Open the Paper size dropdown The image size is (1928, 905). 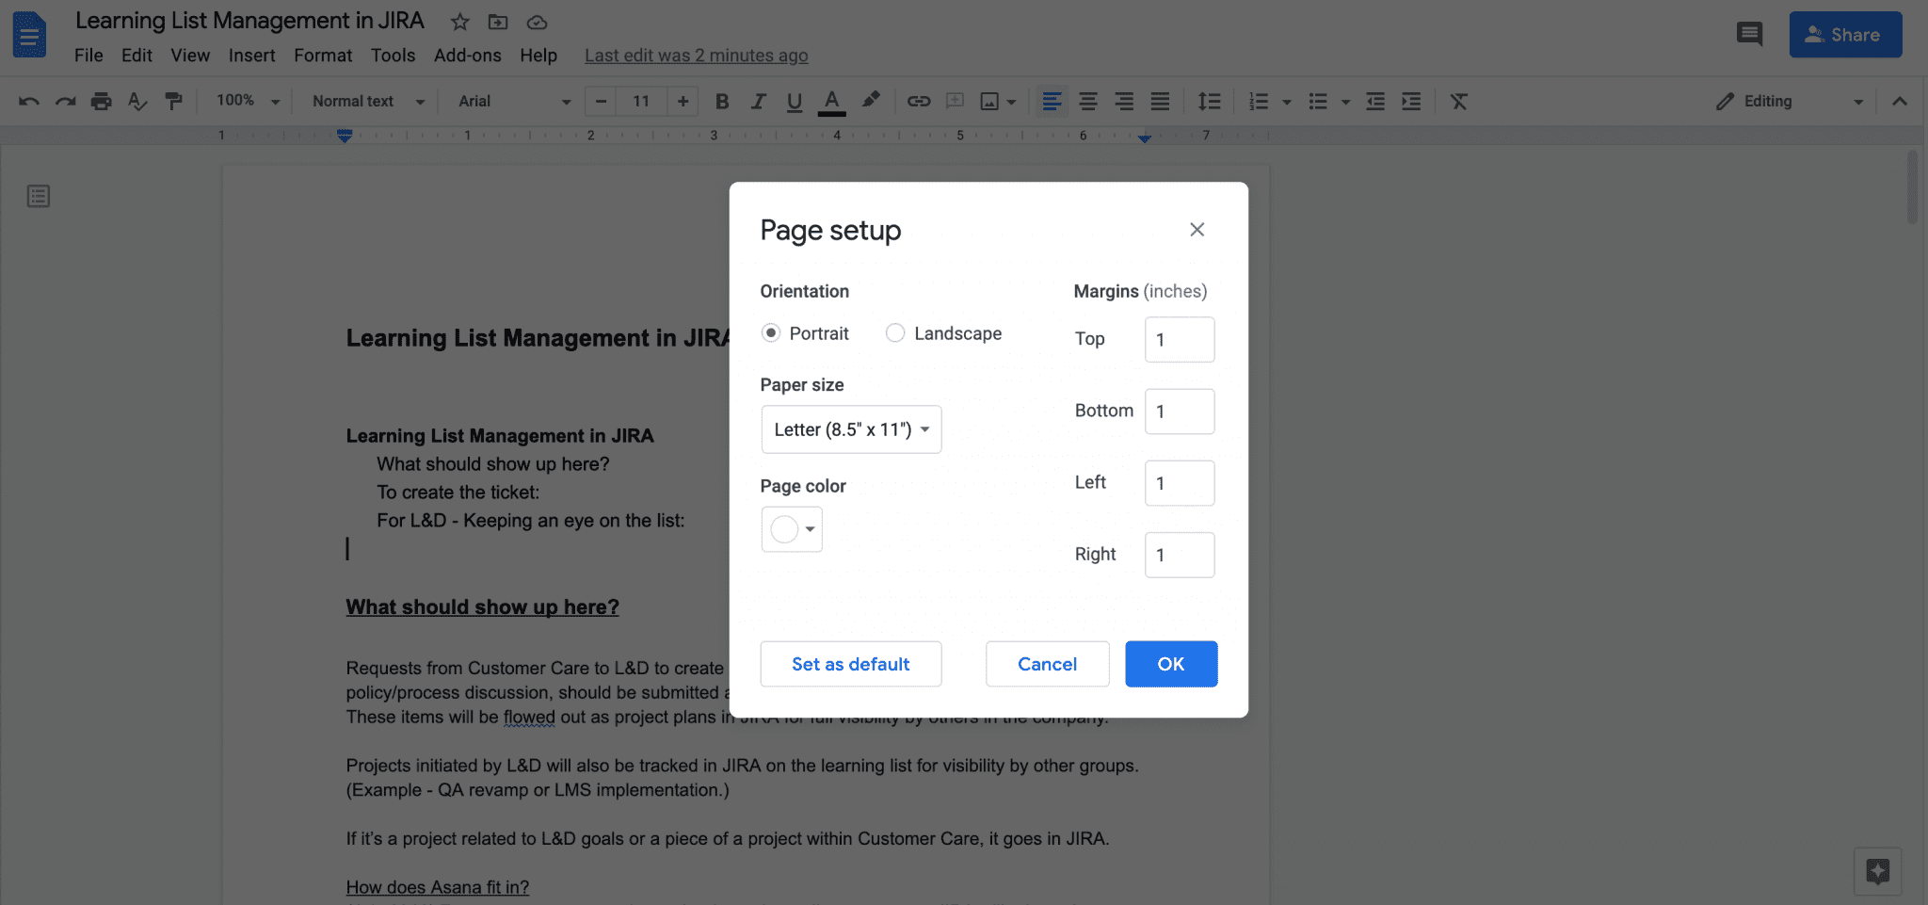click(x=850, y=429)
